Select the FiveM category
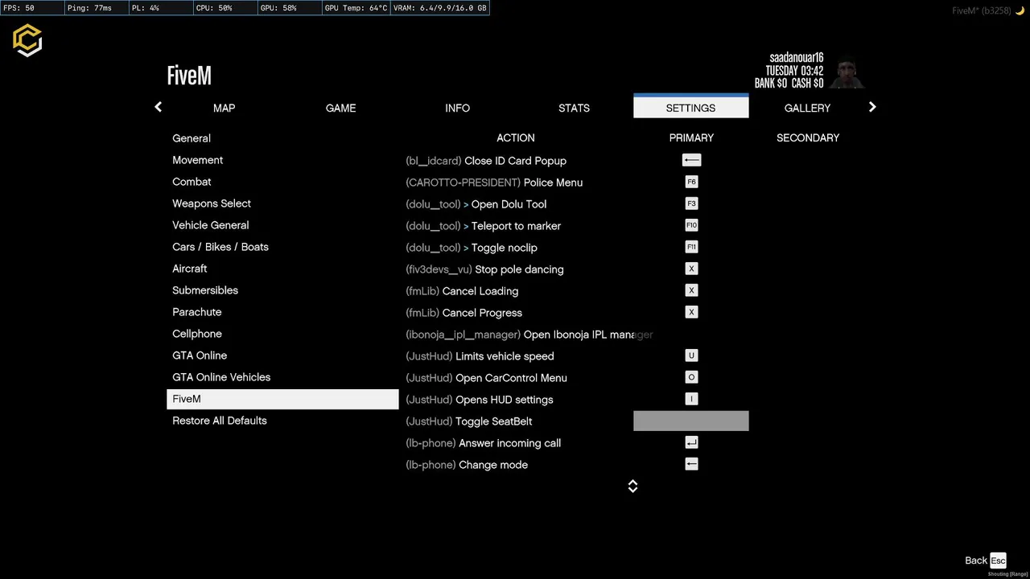 (282, 399)
